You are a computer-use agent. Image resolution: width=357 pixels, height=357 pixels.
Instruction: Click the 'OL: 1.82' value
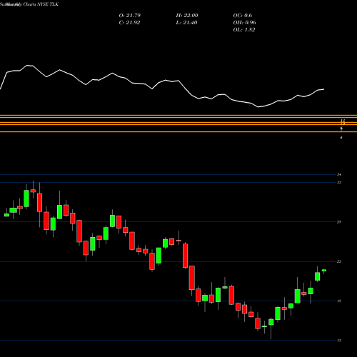[244, 30]
